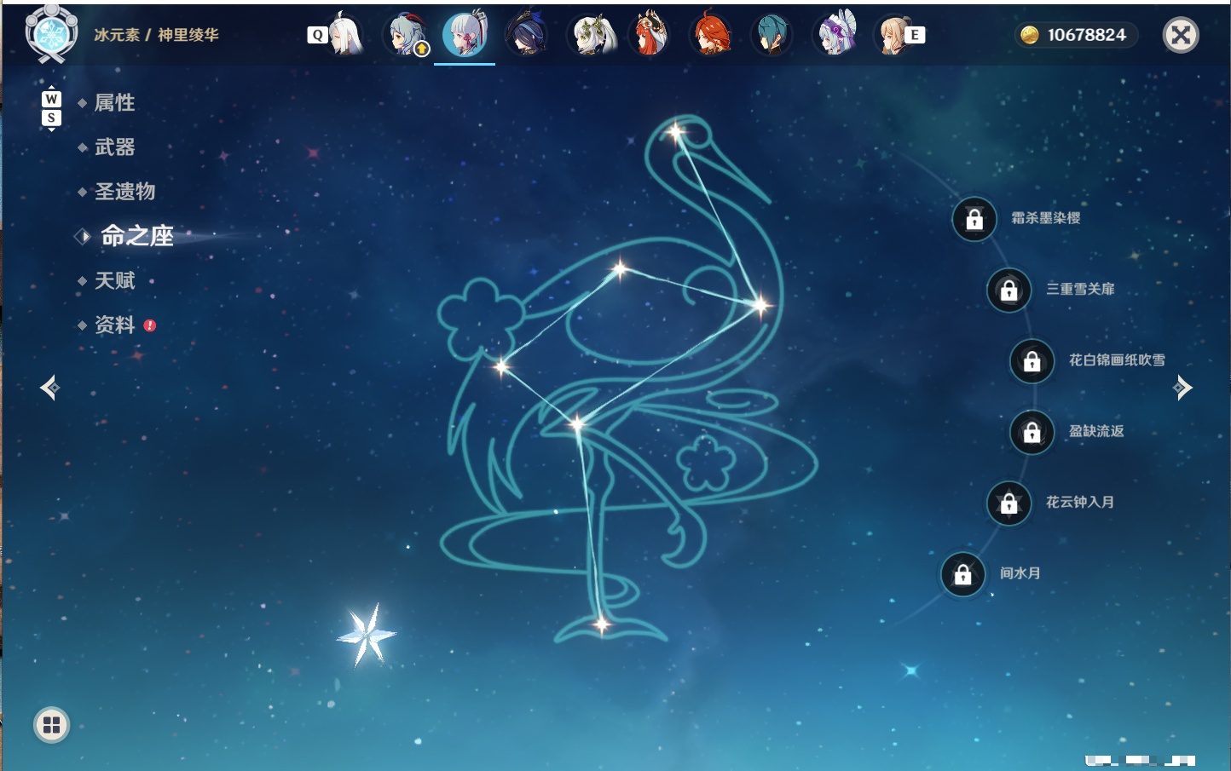This screenshot has width=1231, height=771.
Task: Click the E next-character key hint
Action: 916,35
